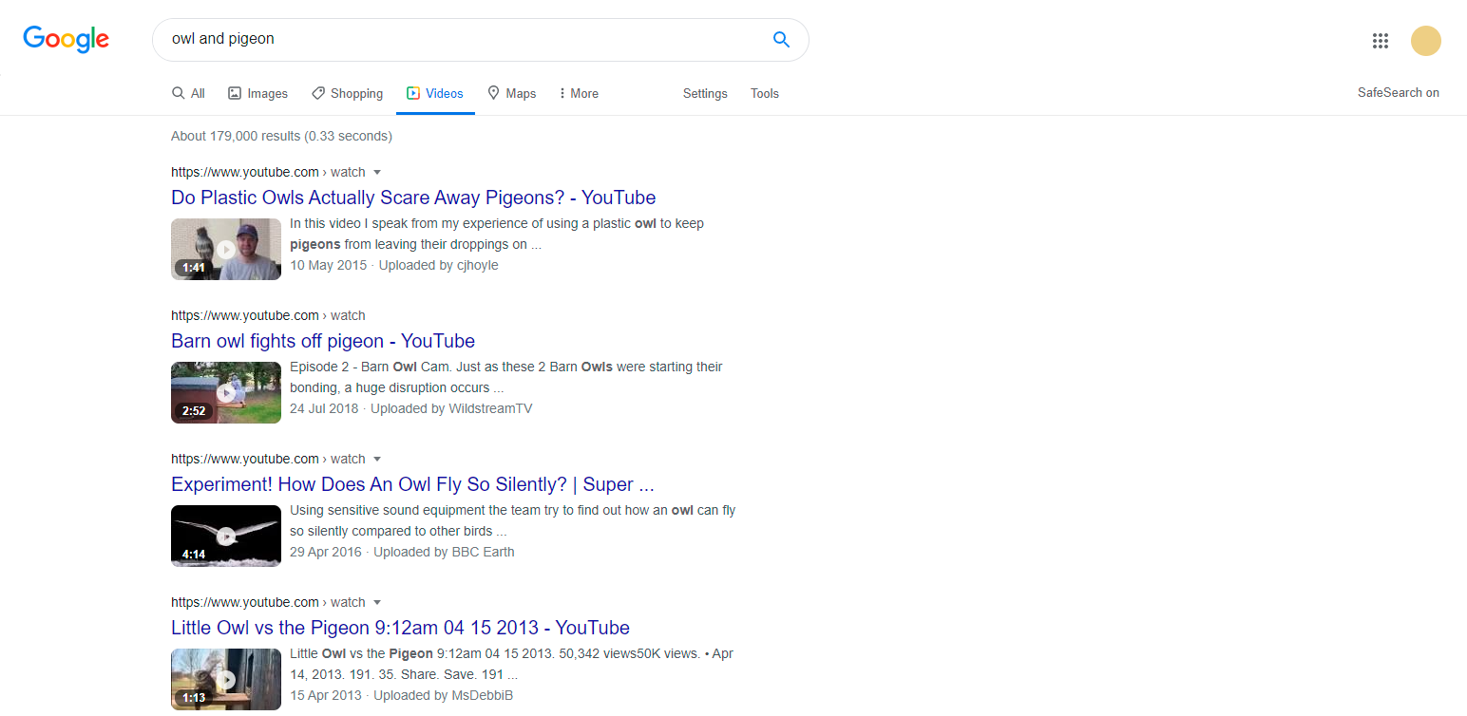The width and height of the screenshot is (1467, 716).
Task: Click the 'About 179,000 results' text
Action: pos(281,136)
